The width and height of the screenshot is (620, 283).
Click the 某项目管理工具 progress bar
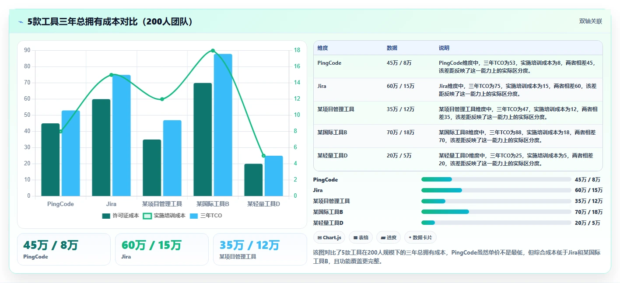point(496,201)
